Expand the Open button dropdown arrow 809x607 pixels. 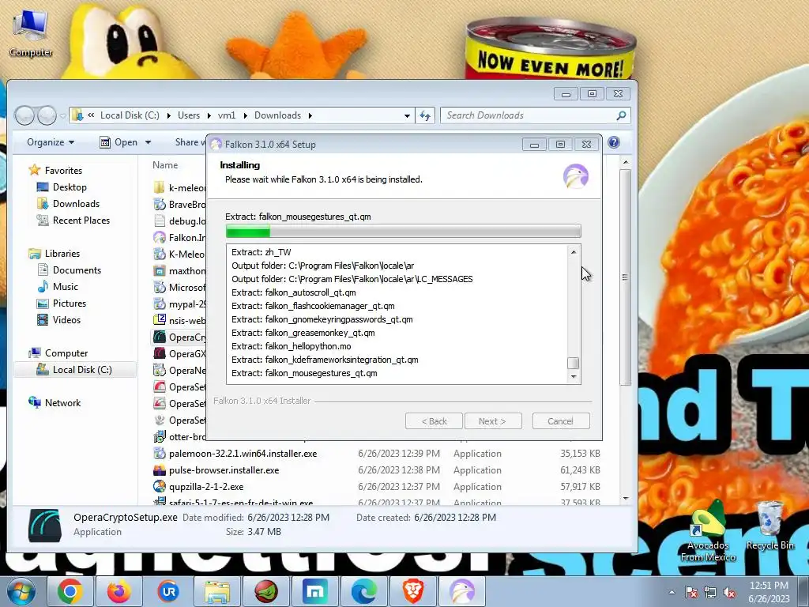click(x=148, y=142)
